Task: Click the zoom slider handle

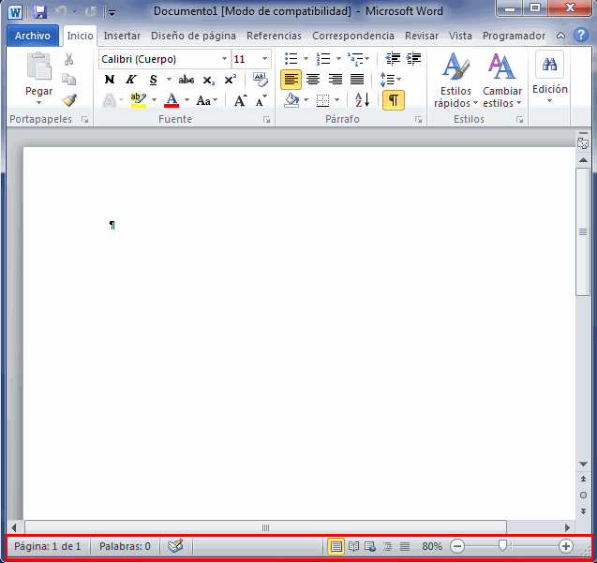Action: 502,546
